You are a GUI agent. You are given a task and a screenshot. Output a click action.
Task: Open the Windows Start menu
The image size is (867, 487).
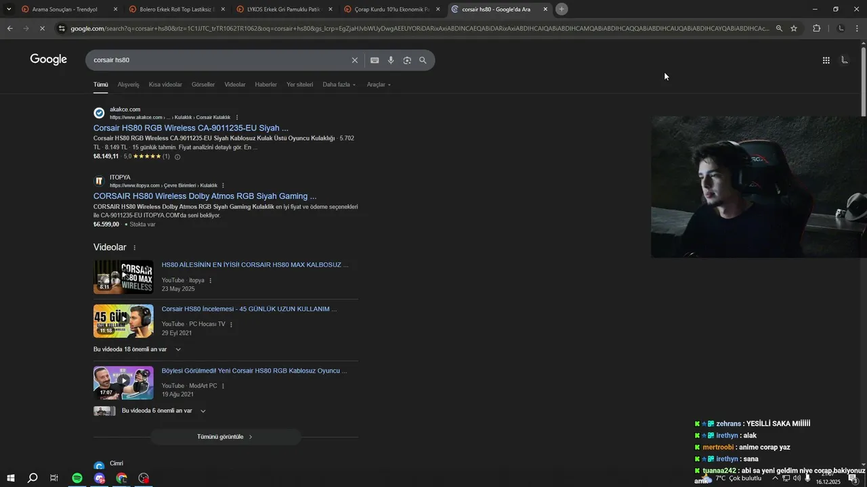pos(10,478)
